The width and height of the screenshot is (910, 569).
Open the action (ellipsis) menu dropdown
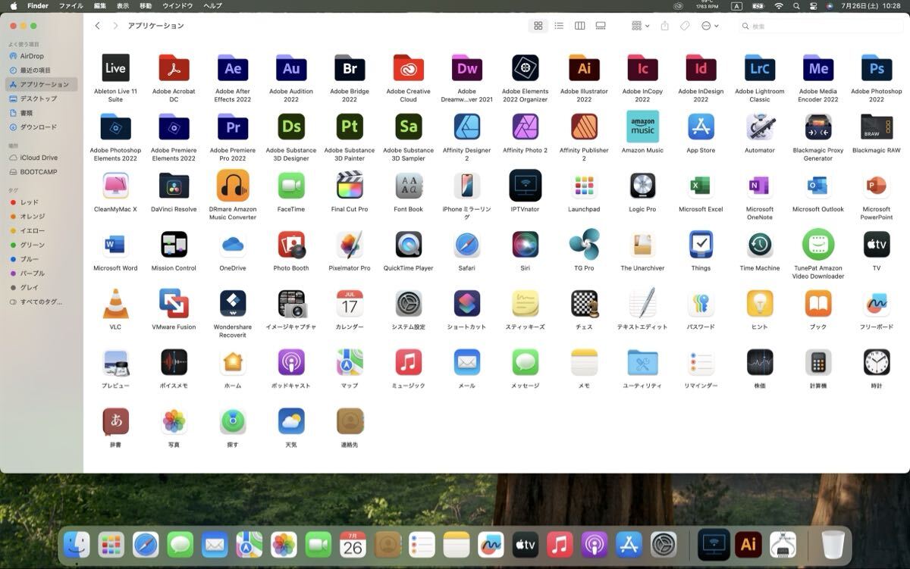pyautogui.click(x=710, y=26)
